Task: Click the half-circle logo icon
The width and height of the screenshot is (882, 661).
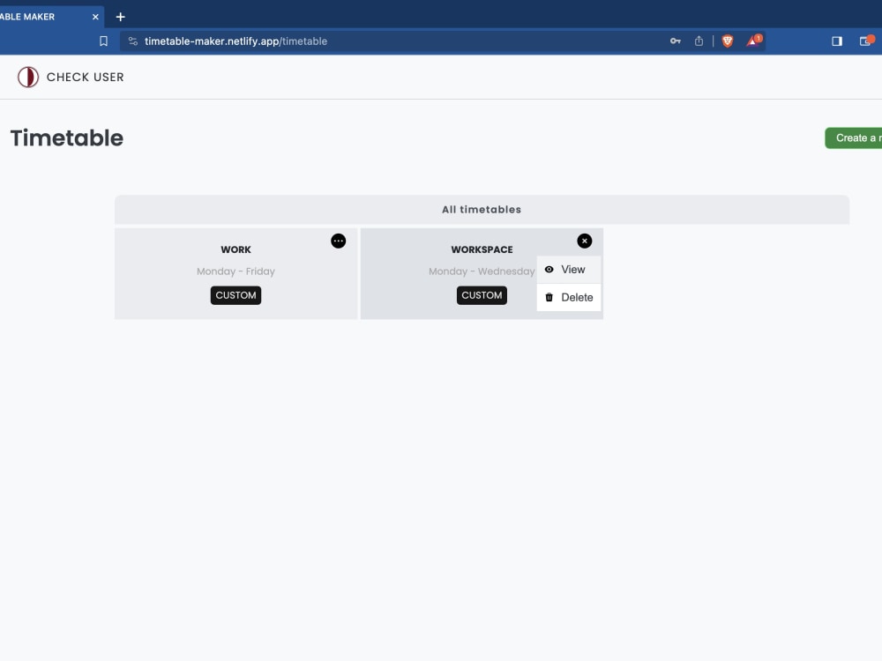Action: (x=28, y=77)
